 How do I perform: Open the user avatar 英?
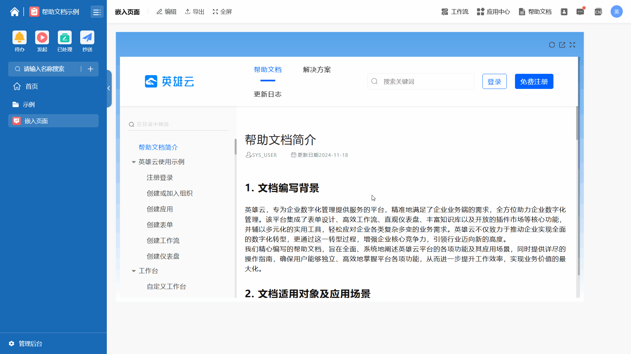tap(617, 12)
